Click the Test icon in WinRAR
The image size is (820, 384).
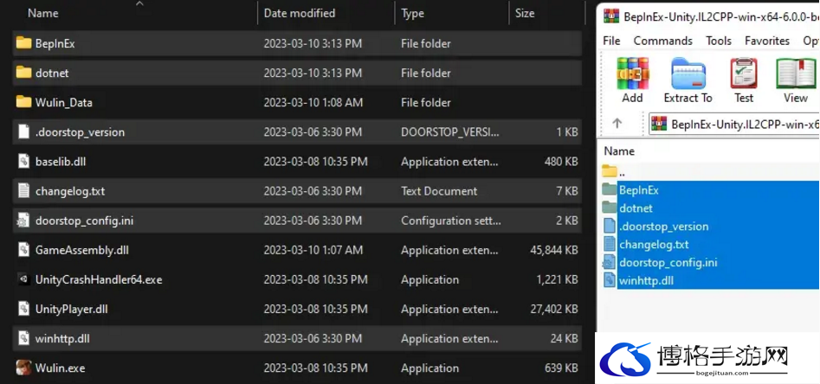coord(744,74)
